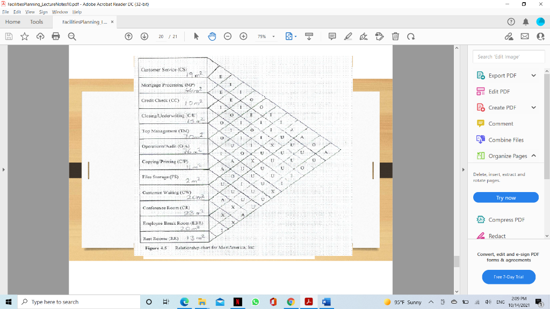Jump to next page with down arrow

pos(144,36)
